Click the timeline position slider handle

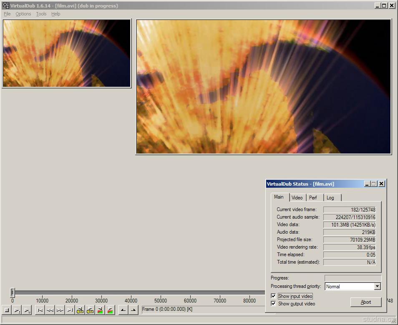click(x=13, y=293)
